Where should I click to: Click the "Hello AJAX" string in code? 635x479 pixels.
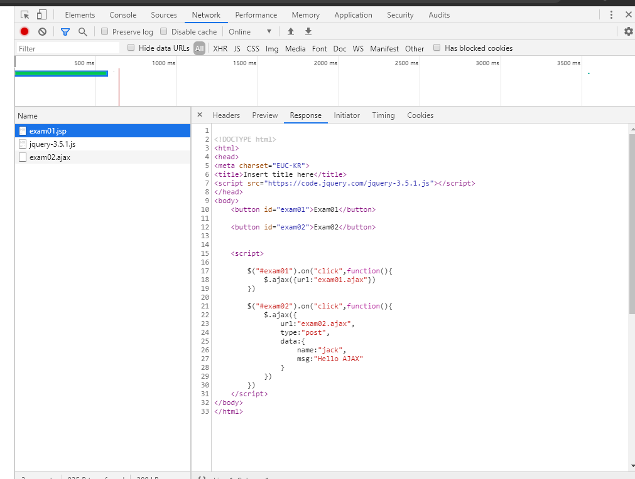(x=339, y=359)
